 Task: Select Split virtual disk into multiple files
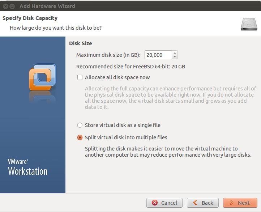point(80,137)
